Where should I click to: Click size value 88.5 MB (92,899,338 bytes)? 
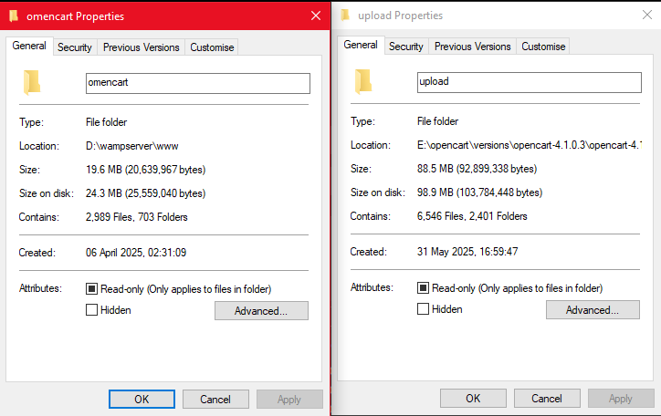(x=477, y=169)
